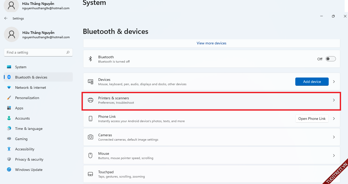348x184 pixels.
Task: Click the Network & internet wifi icon
Action: (x=9, y=88)
